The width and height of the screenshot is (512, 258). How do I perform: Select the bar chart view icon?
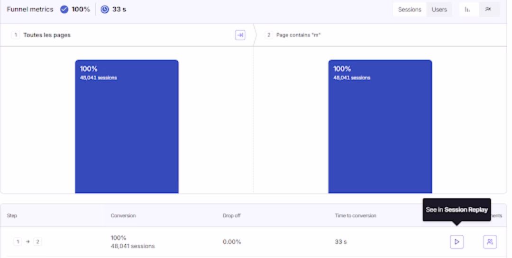pos(468,9)
